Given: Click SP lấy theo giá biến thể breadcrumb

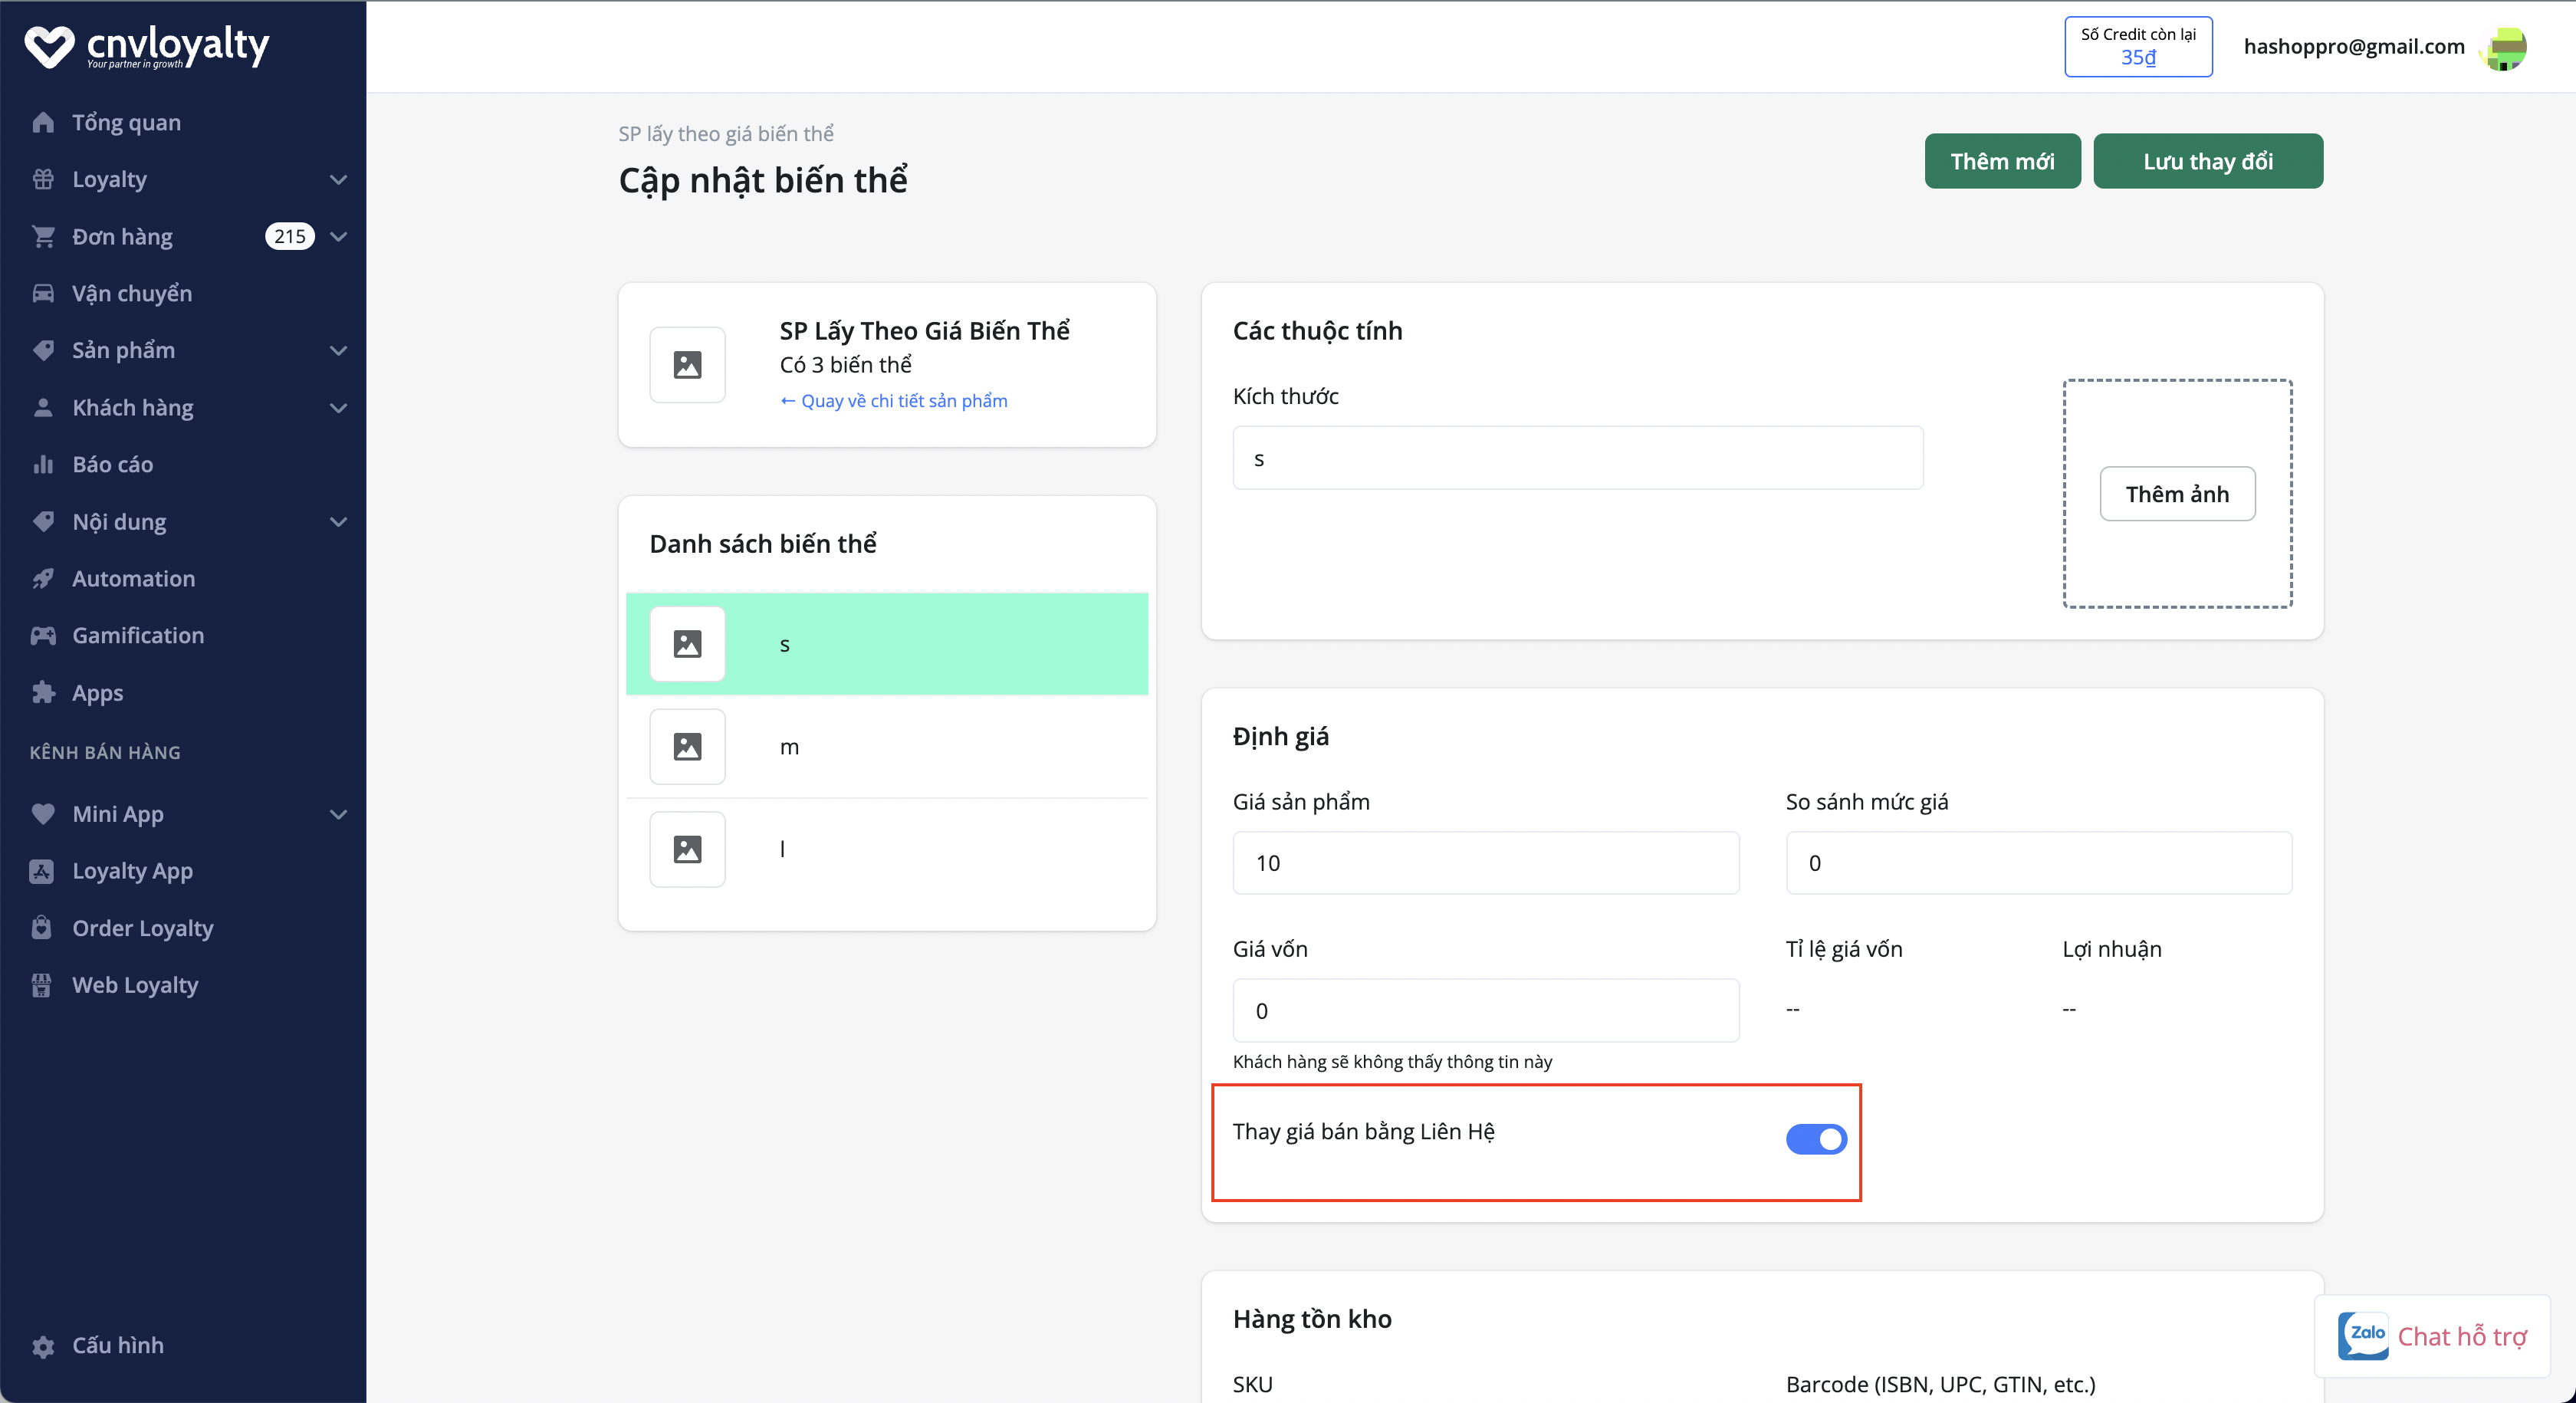Looking at the screenshot, I should click(x=726, y=134).
